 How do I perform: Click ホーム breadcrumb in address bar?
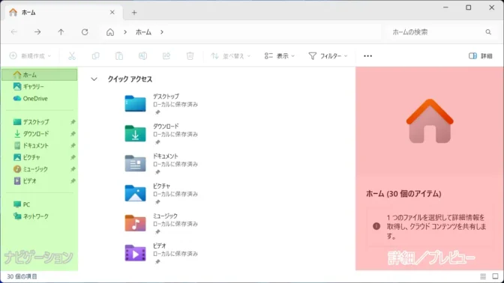[x=143, y=32]
